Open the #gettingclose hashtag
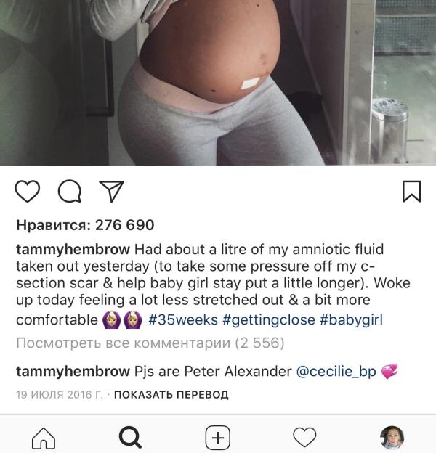The width and height of the screenshot is (436, 453). point(269,320)
